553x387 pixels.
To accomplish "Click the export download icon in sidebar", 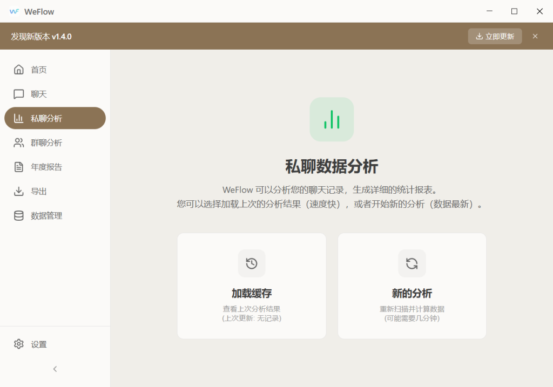I will point(19,191).
